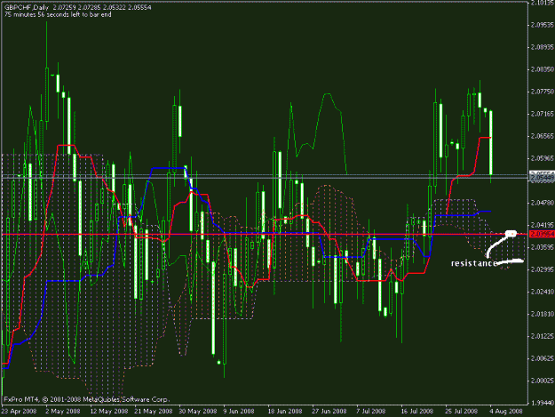Click the 2.01810 price axis label
Viewport: 555px width, 417px height.
click(543, 314)
